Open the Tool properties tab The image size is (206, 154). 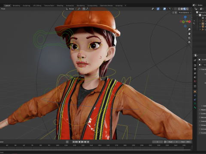pyautogui.click(x=195, y=60)
